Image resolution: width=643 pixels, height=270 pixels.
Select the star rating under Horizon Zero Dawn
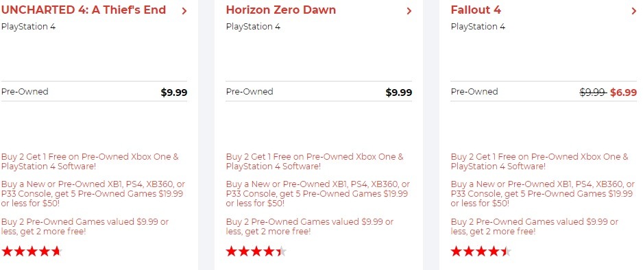click(256, 251)
